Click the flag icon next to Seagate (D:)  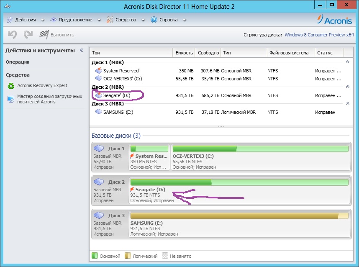coord(132,190)
